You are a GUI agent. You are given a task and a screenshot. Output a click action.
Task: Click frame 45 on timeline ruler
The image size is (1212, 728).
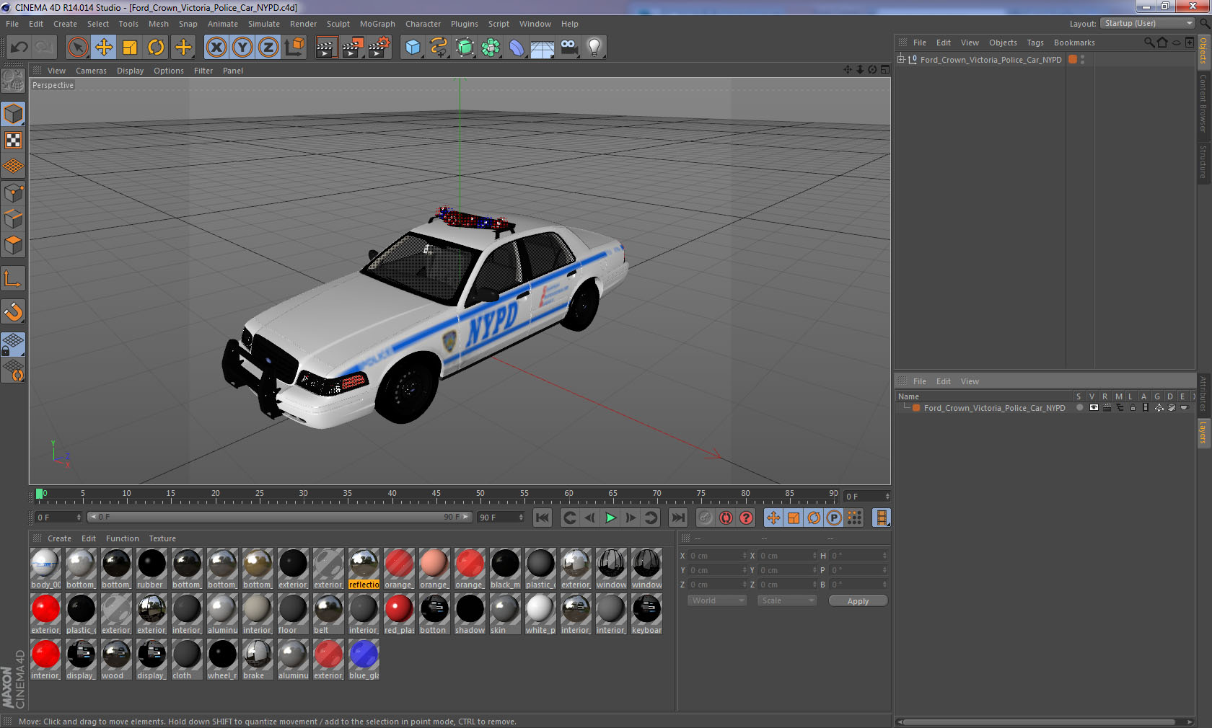[436, 494]
